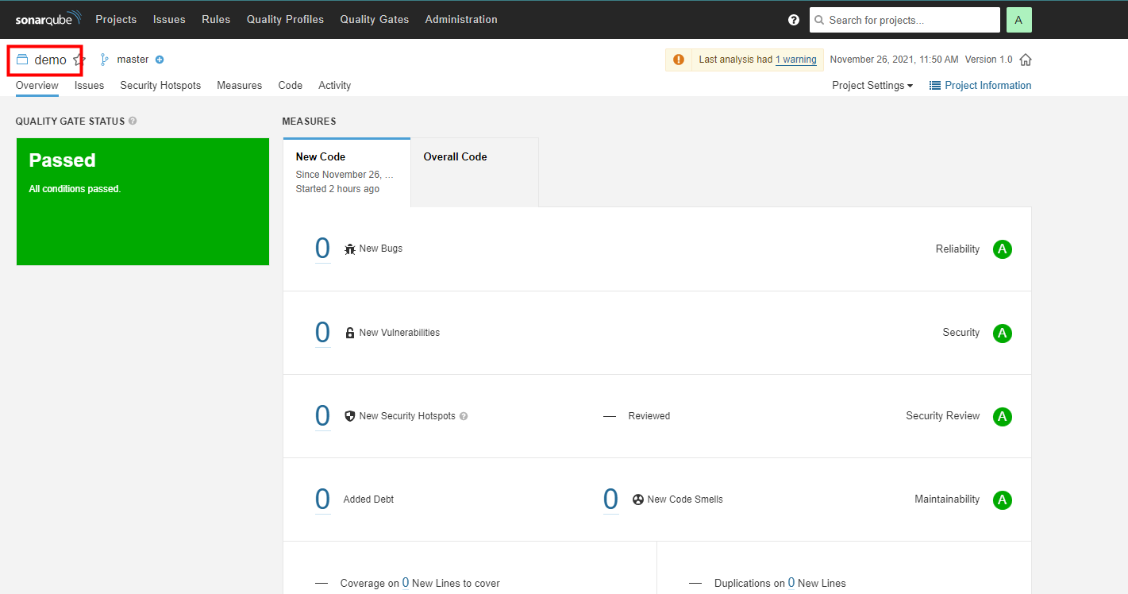The width and height of the screenshot is (1128, 594).
Task: Open the user avatar A menu
Action: click(1018, 20)
